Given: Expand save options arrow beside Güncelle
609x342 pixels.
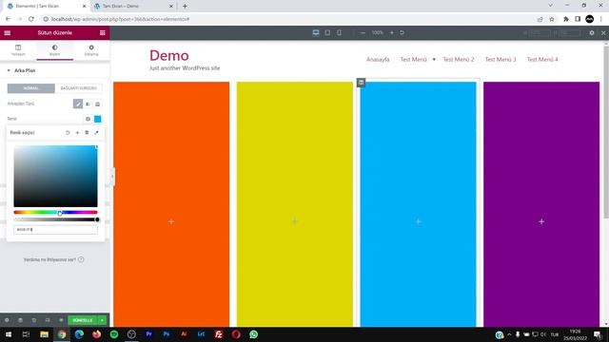Looking at the screenshot, I should point(102,320).
